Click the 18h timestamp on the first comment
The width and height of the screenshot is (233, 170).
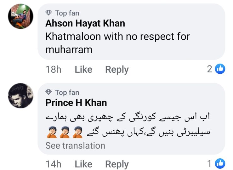pos(53,70)
